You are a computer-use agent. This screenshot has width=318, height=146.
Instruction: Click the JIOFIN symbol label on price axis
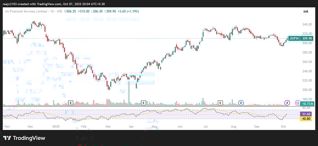point(294,38)
